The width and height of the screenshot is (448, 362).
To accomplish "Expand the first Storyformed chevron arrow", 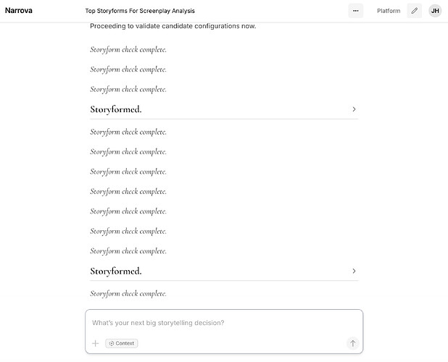I will pos(354,109).
